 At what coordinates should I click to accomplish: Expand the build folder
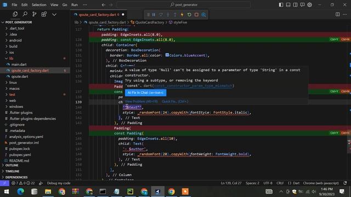coord(13,47)
